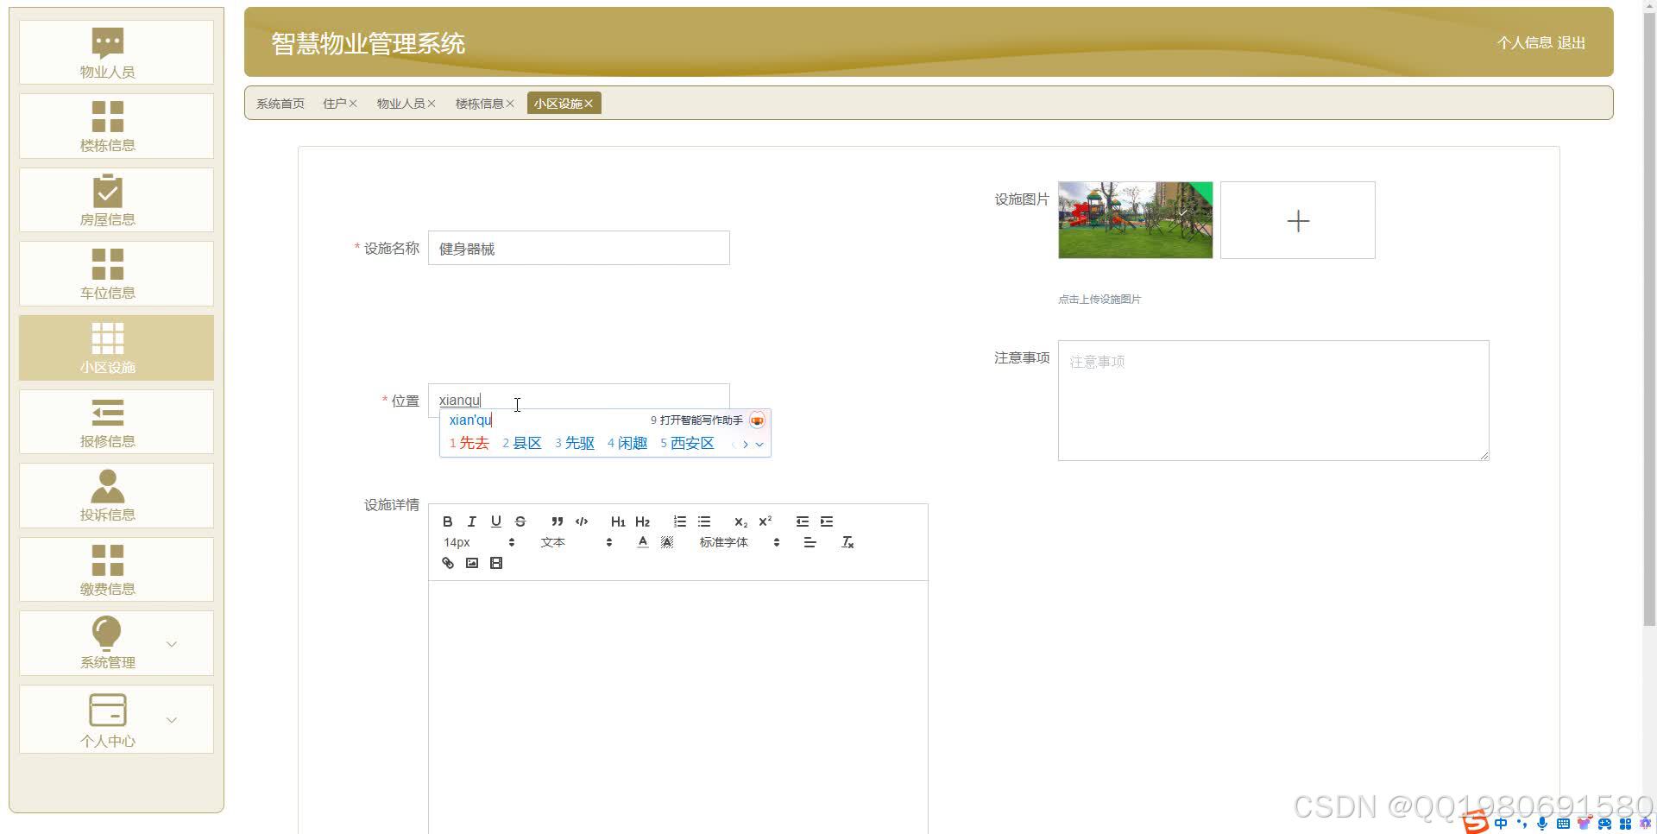Apply italic formatting in the editor toolbar
Image resolution: width=1657 pixels, height=834 pixels.
coord(471,521)
